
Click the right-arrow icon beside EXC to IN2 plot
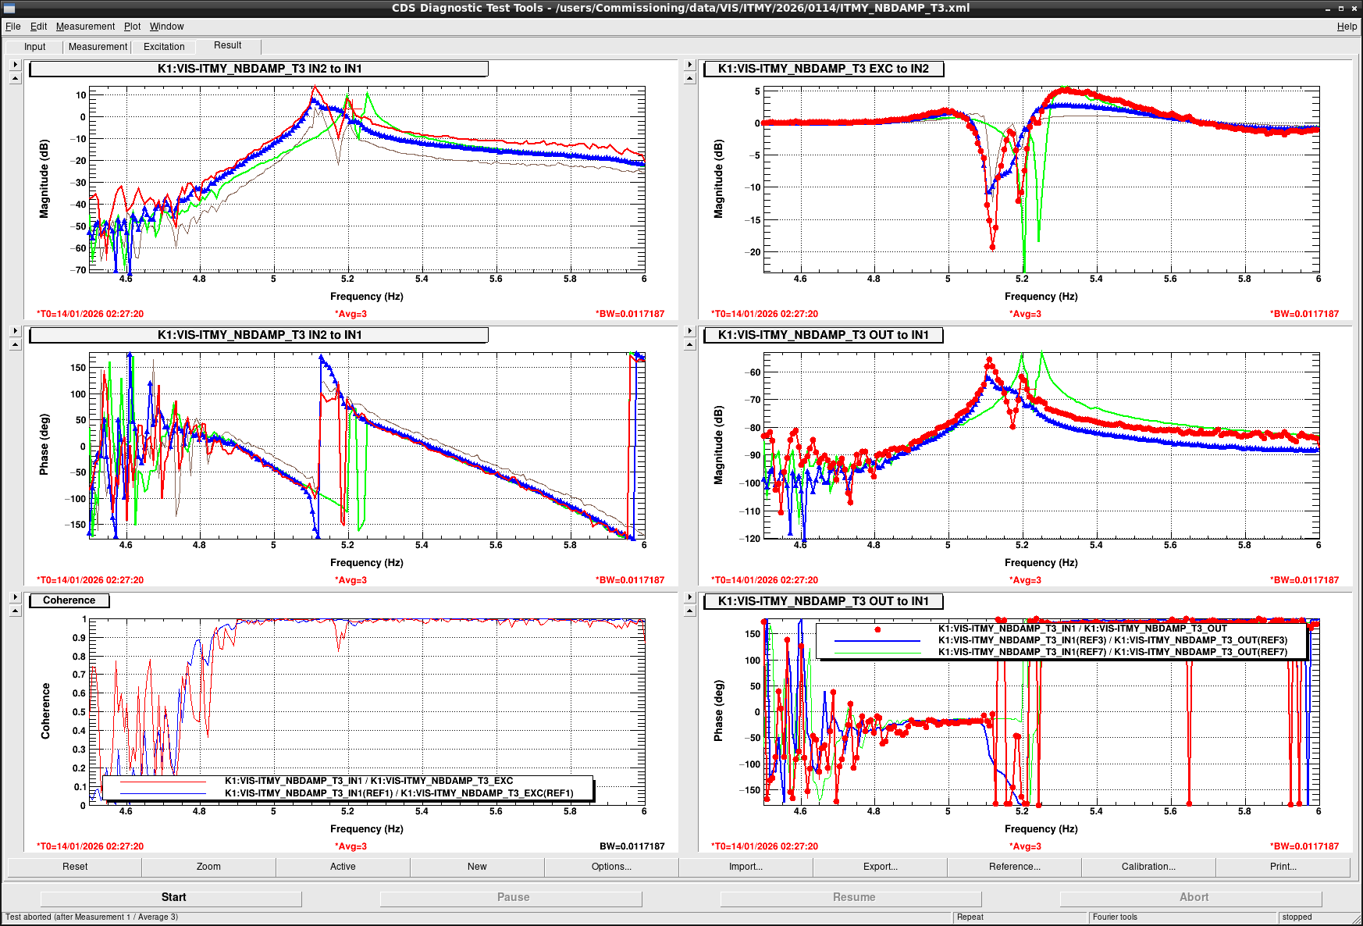click(x=689, y=65)
